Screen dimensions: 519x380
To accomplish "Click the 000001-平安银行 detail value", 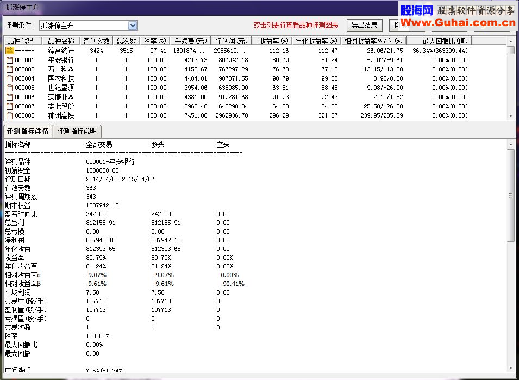I will click(x=110, y=162).
